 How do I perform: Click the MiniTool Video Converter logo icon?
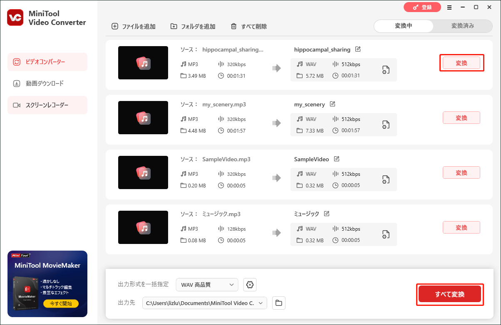click(15, 17)
